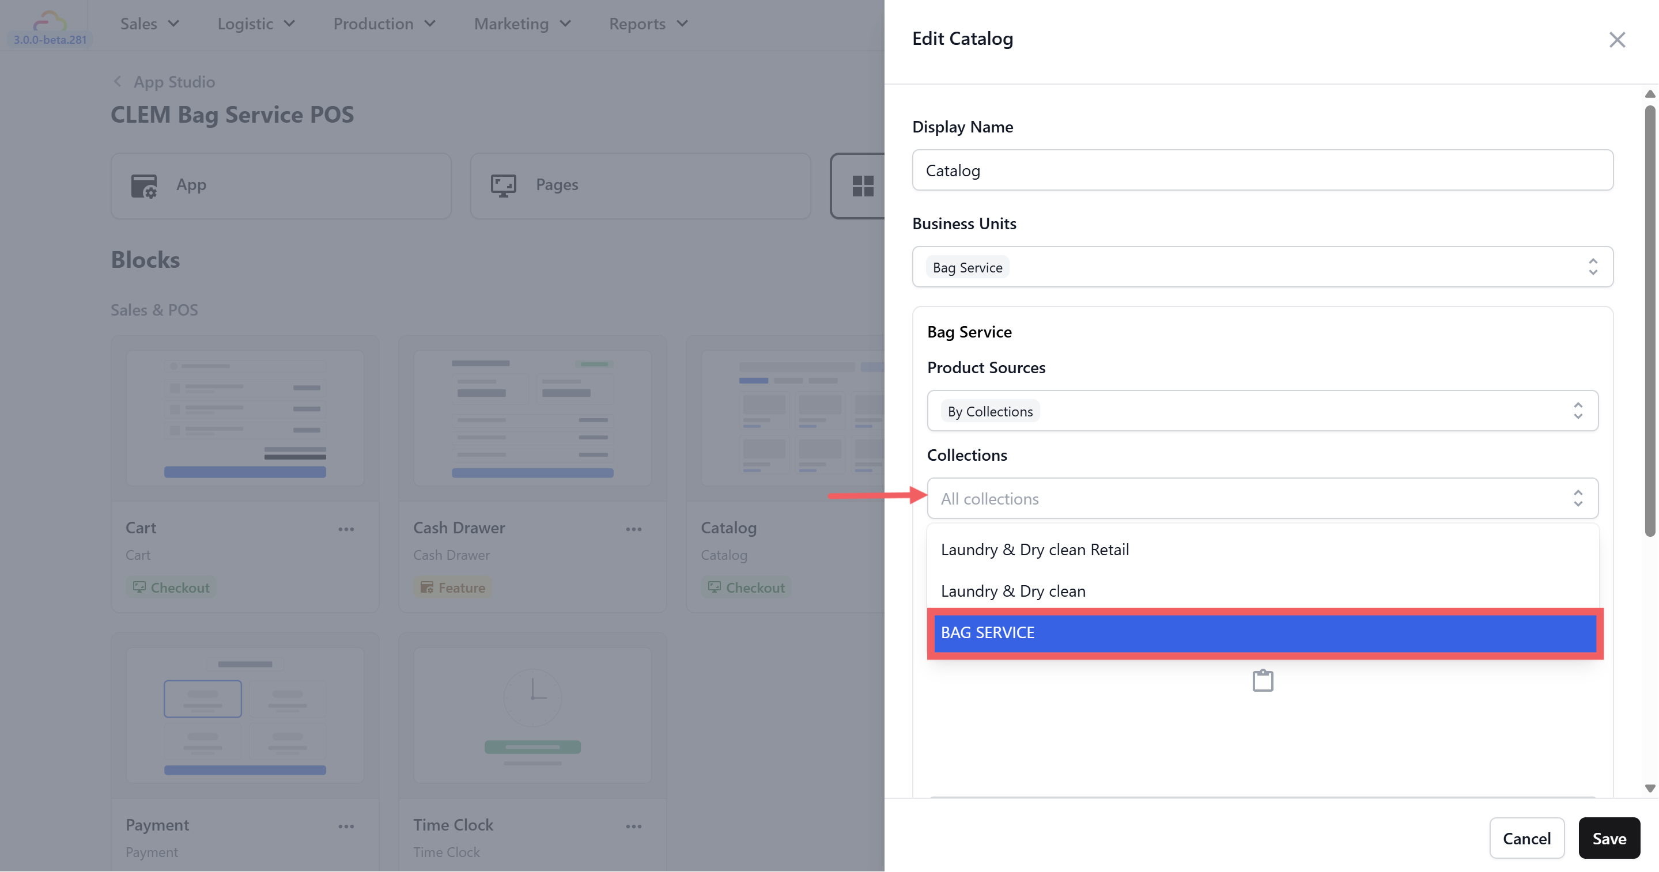Click the clipboard empty-state icon
Screen dimensions: 1659x872
1263,680
